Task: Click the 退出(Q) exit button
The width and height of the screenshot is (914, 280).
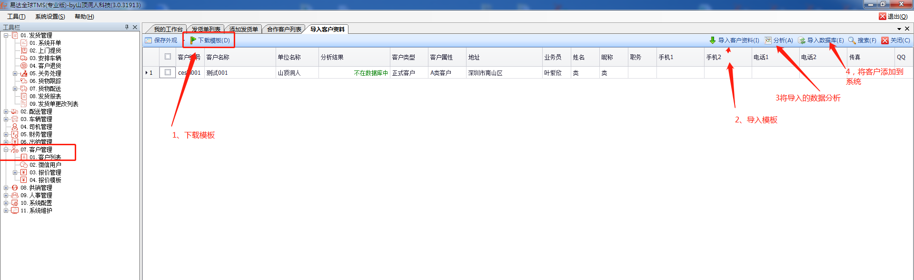Action: (893, 17)
